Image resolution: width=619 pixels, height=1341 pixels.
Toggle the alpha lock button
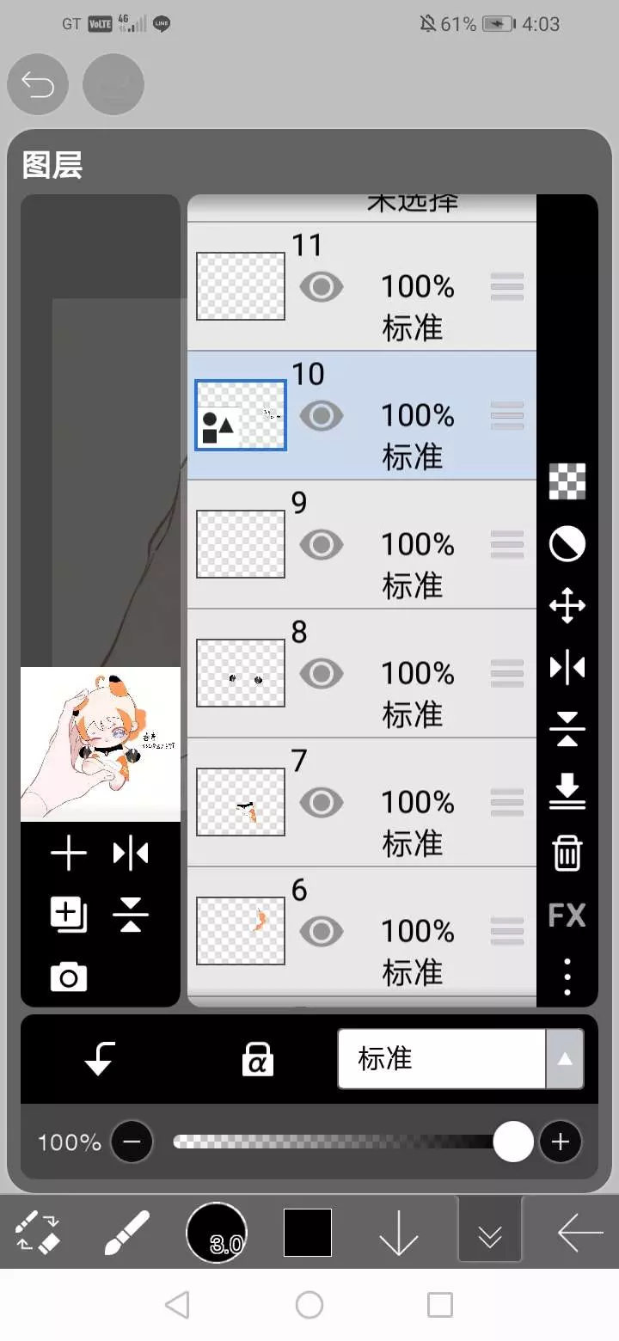point(257,1059)
